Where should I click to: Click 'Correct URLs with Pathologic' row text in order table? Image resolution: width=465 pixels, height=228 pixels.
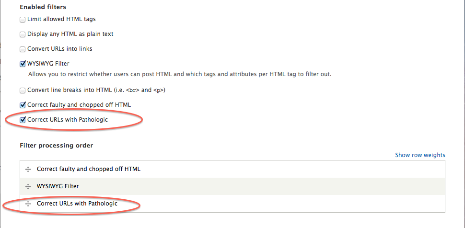click(x=77, y=204)
